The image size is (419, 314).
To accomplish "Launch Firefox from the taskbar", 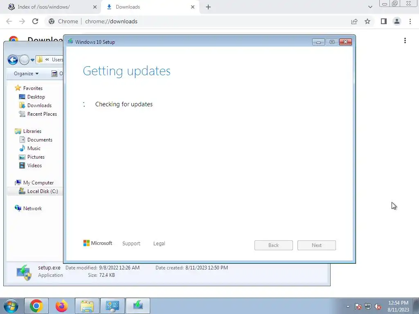I will [x=62, y=306].
